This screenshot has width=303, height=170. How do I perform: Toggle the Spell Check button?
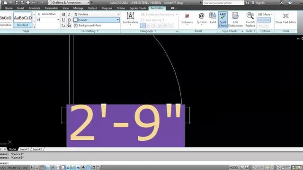point(223,20)
